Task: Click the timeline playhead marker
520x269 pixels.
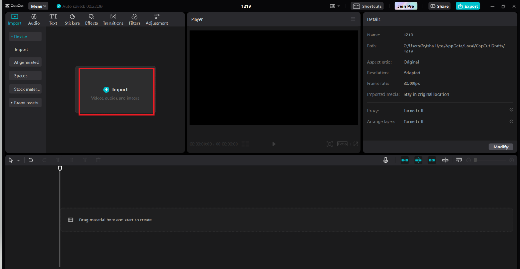Action: pyautogui.click(x=60, y=168)
